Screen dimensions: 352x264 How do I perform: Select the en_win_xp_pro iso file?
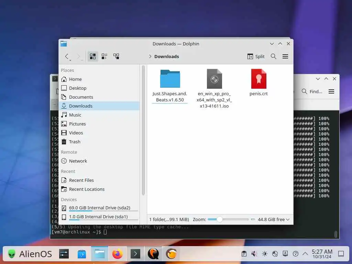(x=214, y=88)
